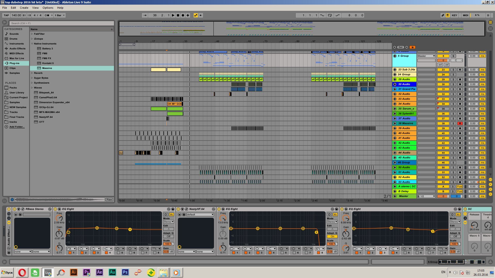Viewport: 495px width, 278px height.
Task: Click the TAP tempo button
Action: click(x=6, y=15)
